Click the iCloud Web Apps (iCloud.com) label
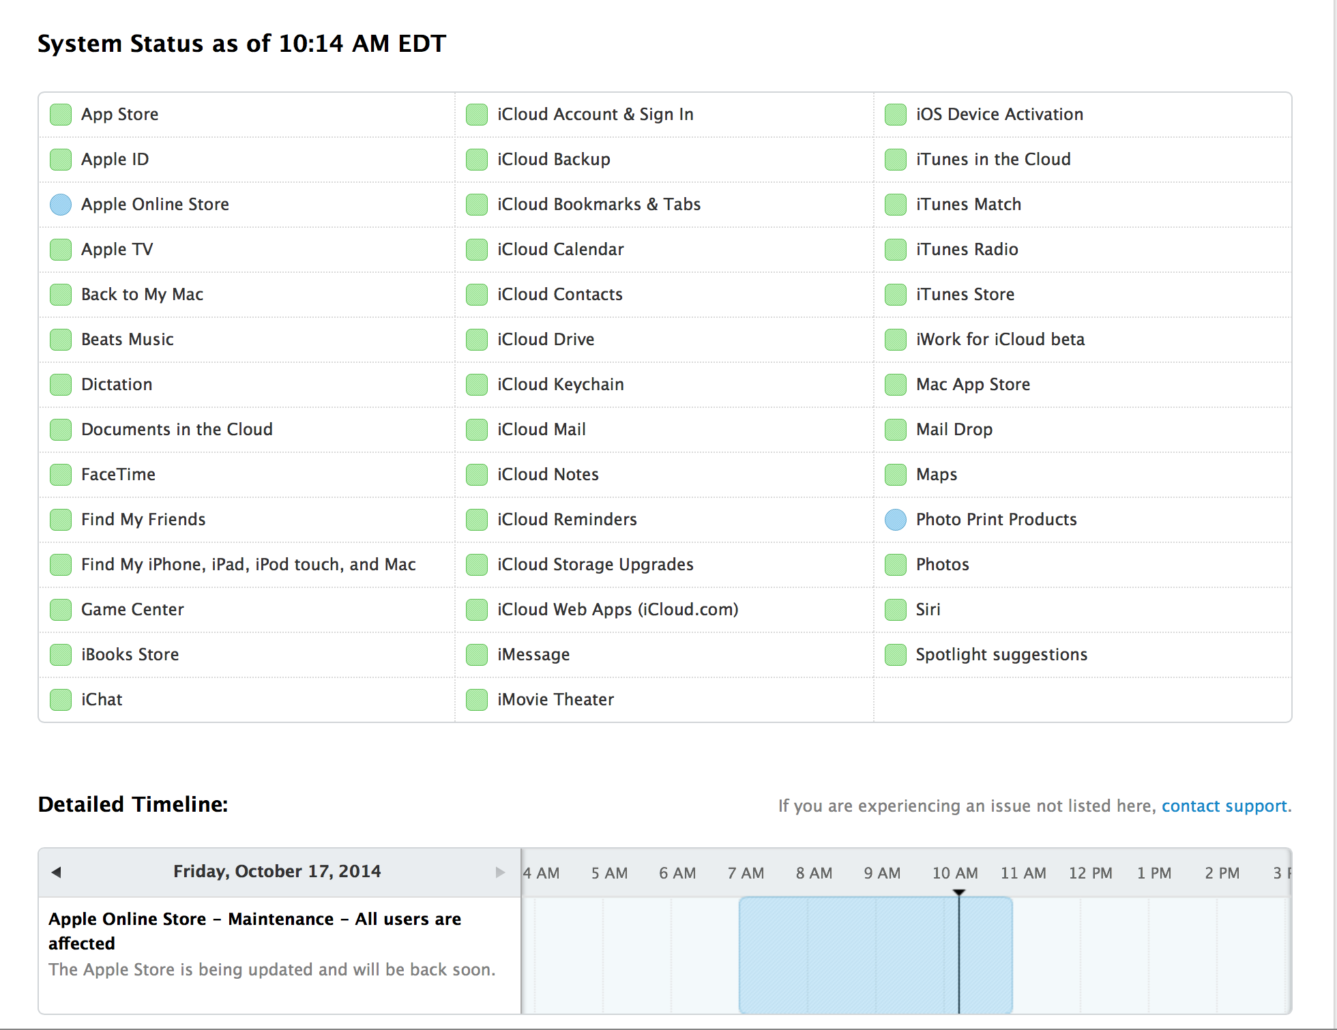Screen dimensions: 1337x1030 pos(617,610)
